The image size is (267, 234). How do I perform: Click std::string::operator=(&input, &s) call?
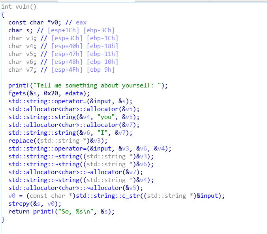(70, 101)
